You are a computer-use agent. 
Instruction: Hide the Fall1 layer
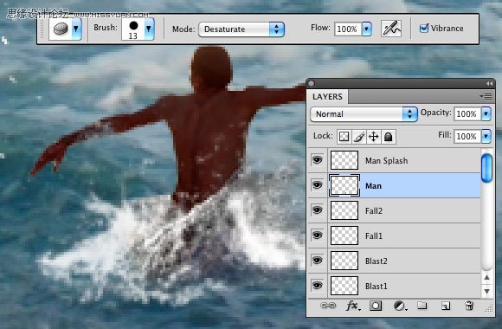318,235
